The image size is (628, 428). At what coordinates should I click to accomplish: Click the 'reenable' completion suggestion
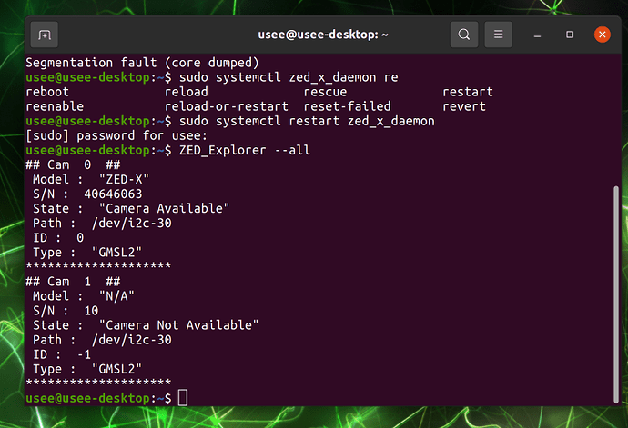(x=55, y=106)
